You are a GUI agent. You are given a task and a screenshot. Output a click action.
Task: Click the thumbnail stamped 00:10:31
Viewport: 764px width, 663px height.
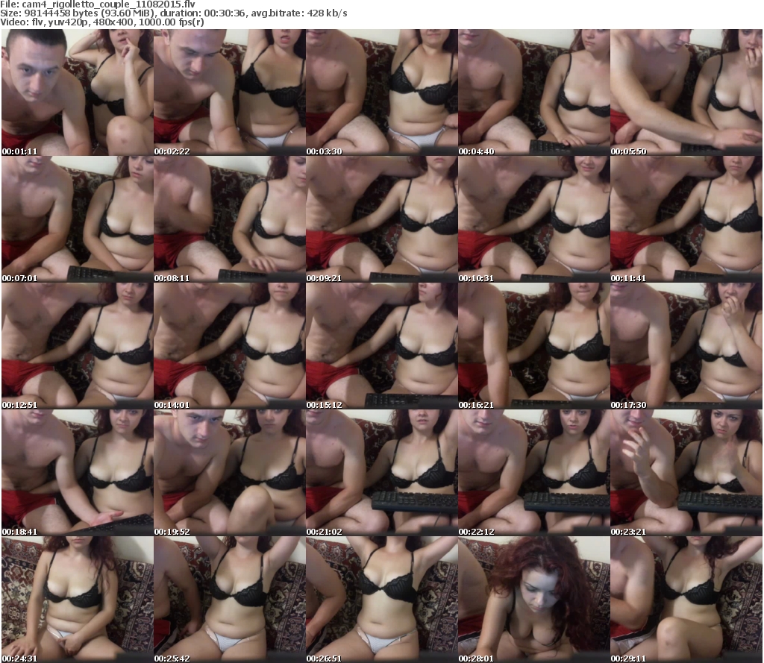tap(534, 219)
